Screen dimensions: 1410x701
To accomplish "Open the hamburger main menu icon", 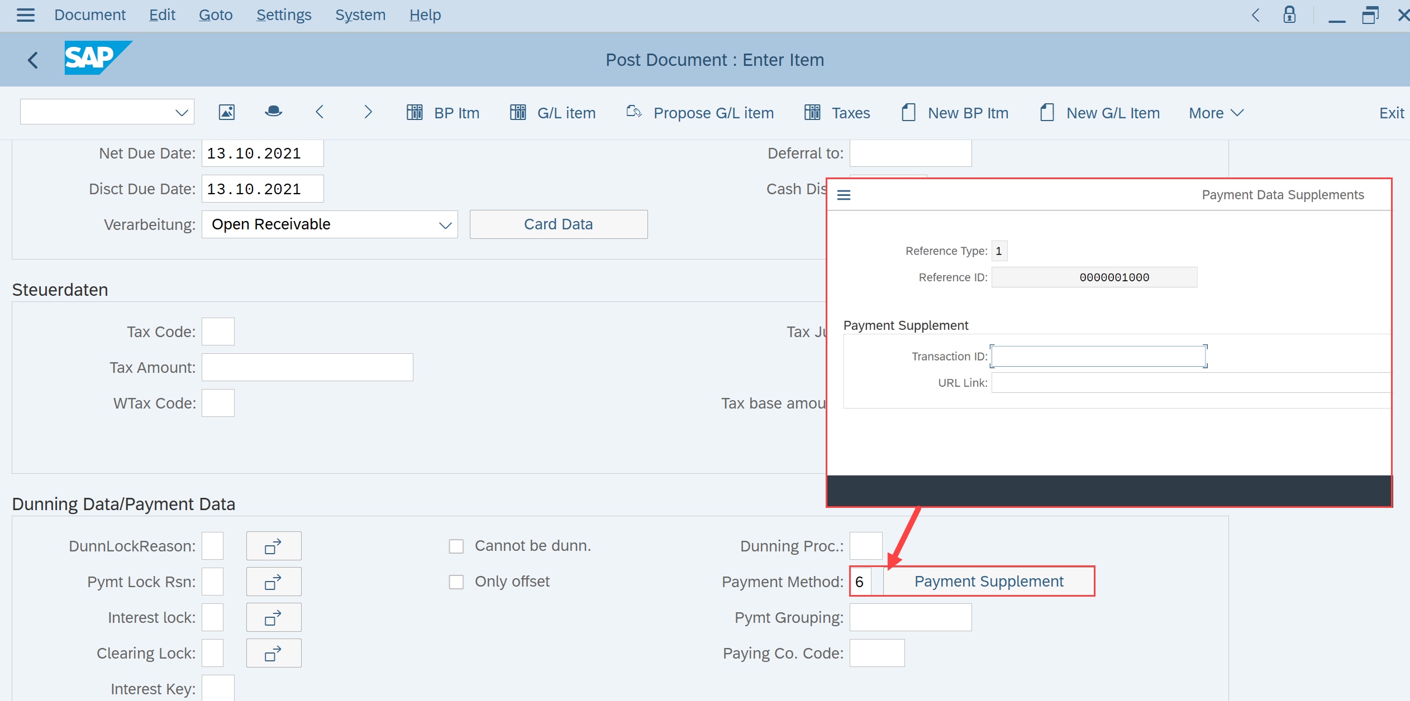I will [25, 15].
